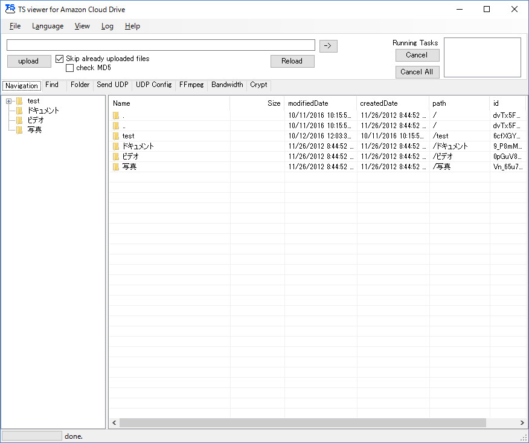Image resolution: width=529 pixels, height=443 pixels.
Task: Click the Reload button
Action: tap(292, 61)
